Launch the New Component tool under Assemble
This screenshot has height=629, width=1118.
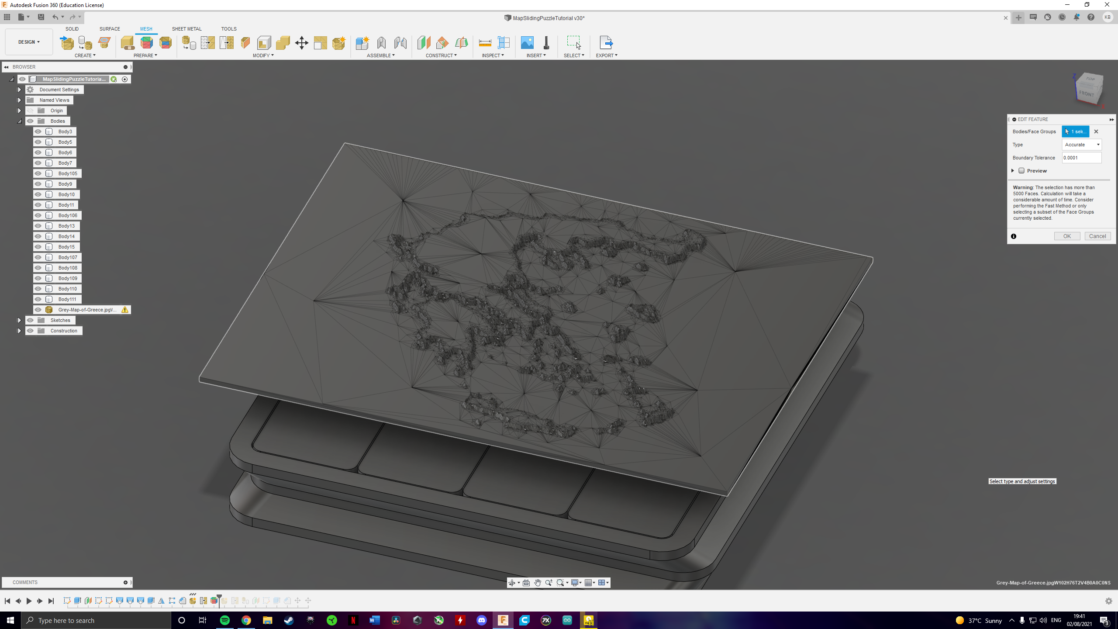362,43
